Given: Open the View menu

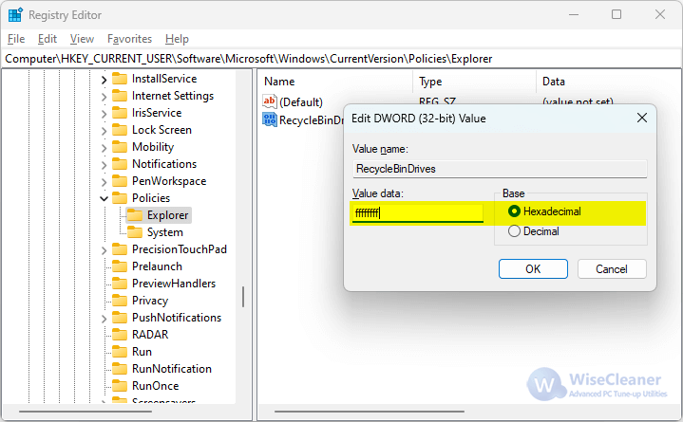Looking at the screenshot, I should pos(82,39).
